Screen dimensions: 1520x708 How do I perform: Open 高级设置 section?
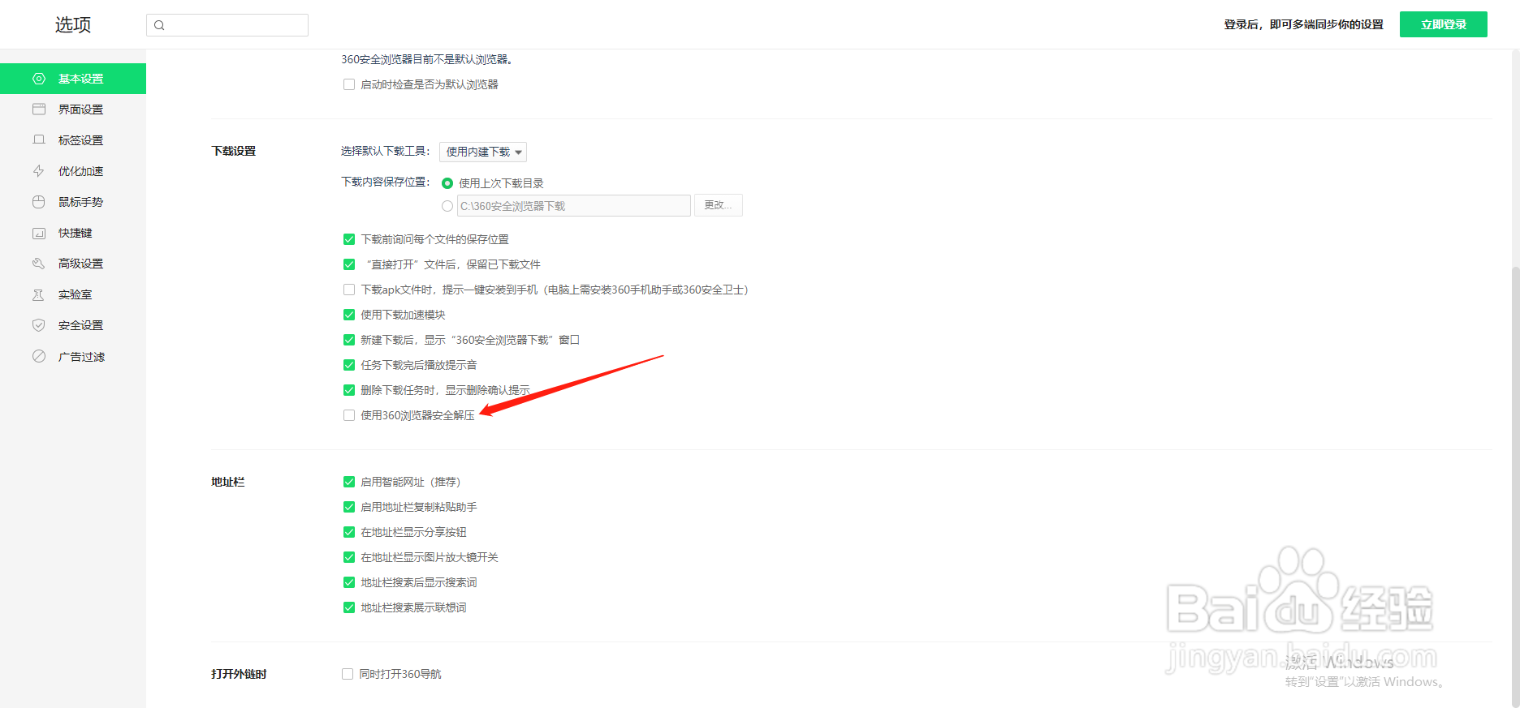(73, 264)
